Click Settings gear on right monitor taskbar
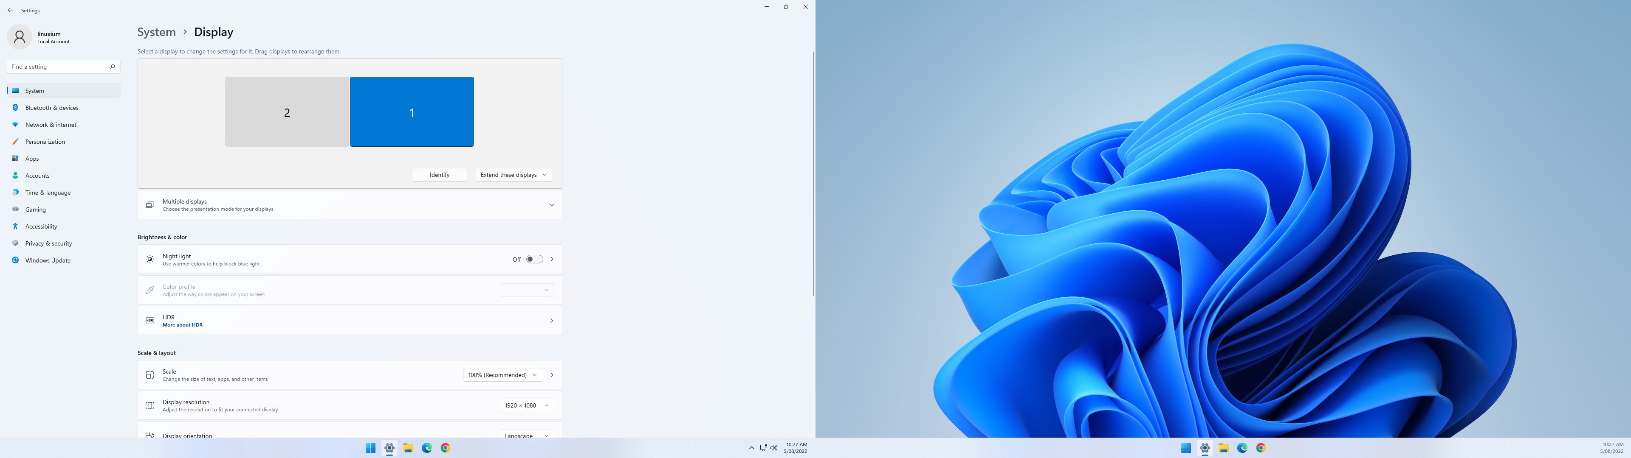Image resolution: width=1631 pixels, height=458 pixels. pyautogui.click(x=1205, y=448)
